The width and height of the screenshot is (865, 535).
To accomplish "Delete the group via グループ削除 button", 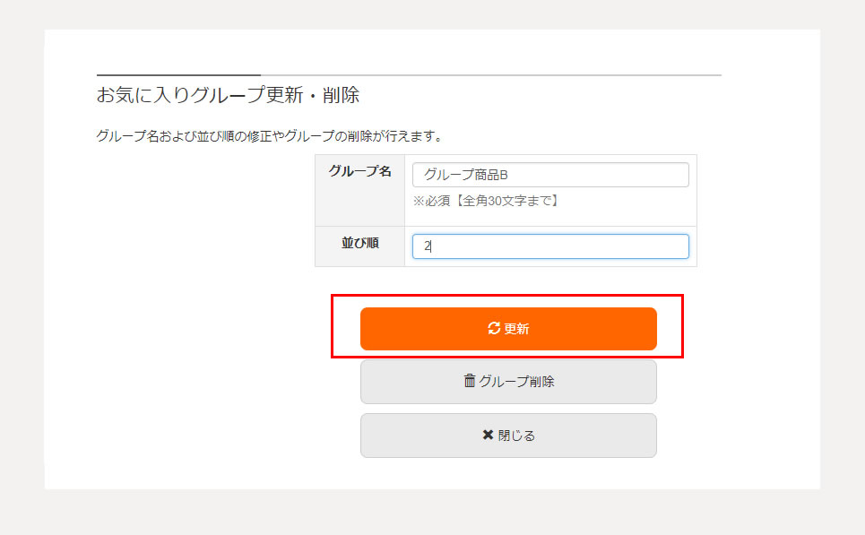I will tap(508, 382).
